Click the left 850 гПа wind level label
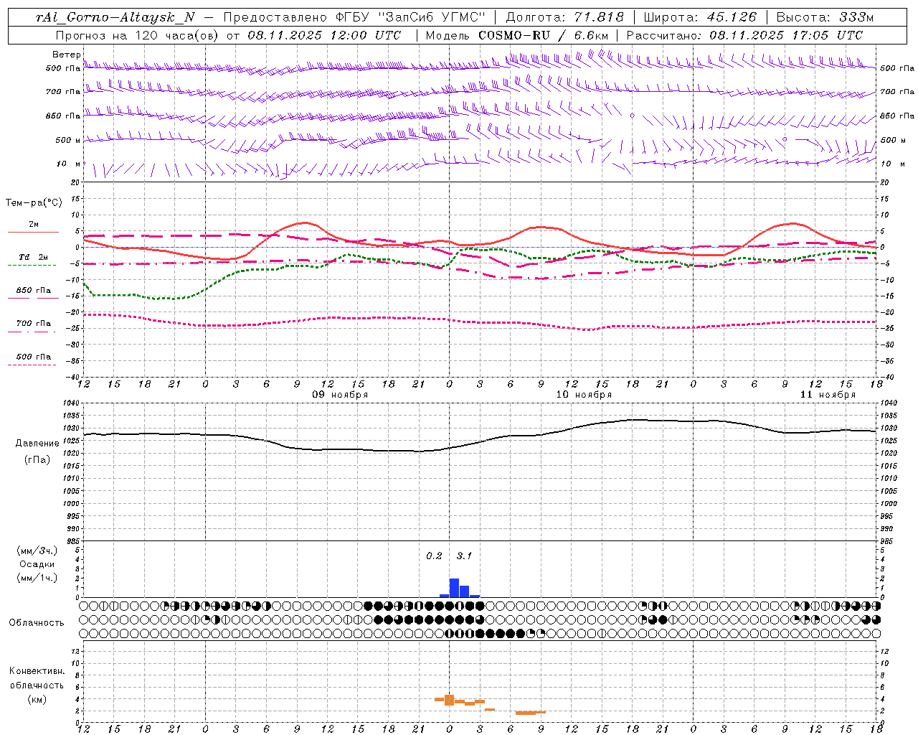 63,116
